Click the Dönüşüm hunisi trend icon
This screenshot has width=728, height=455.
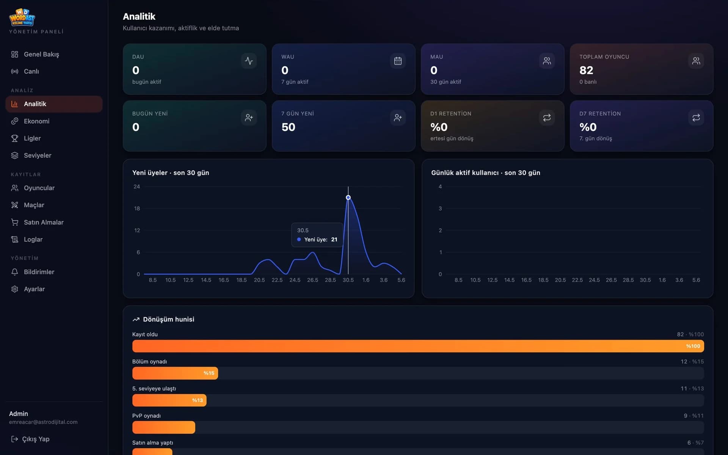tap(136, 319)
